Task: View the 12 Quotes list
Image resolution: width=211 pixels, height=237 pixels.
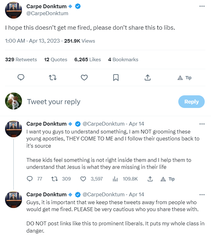Action: [56, 59]
